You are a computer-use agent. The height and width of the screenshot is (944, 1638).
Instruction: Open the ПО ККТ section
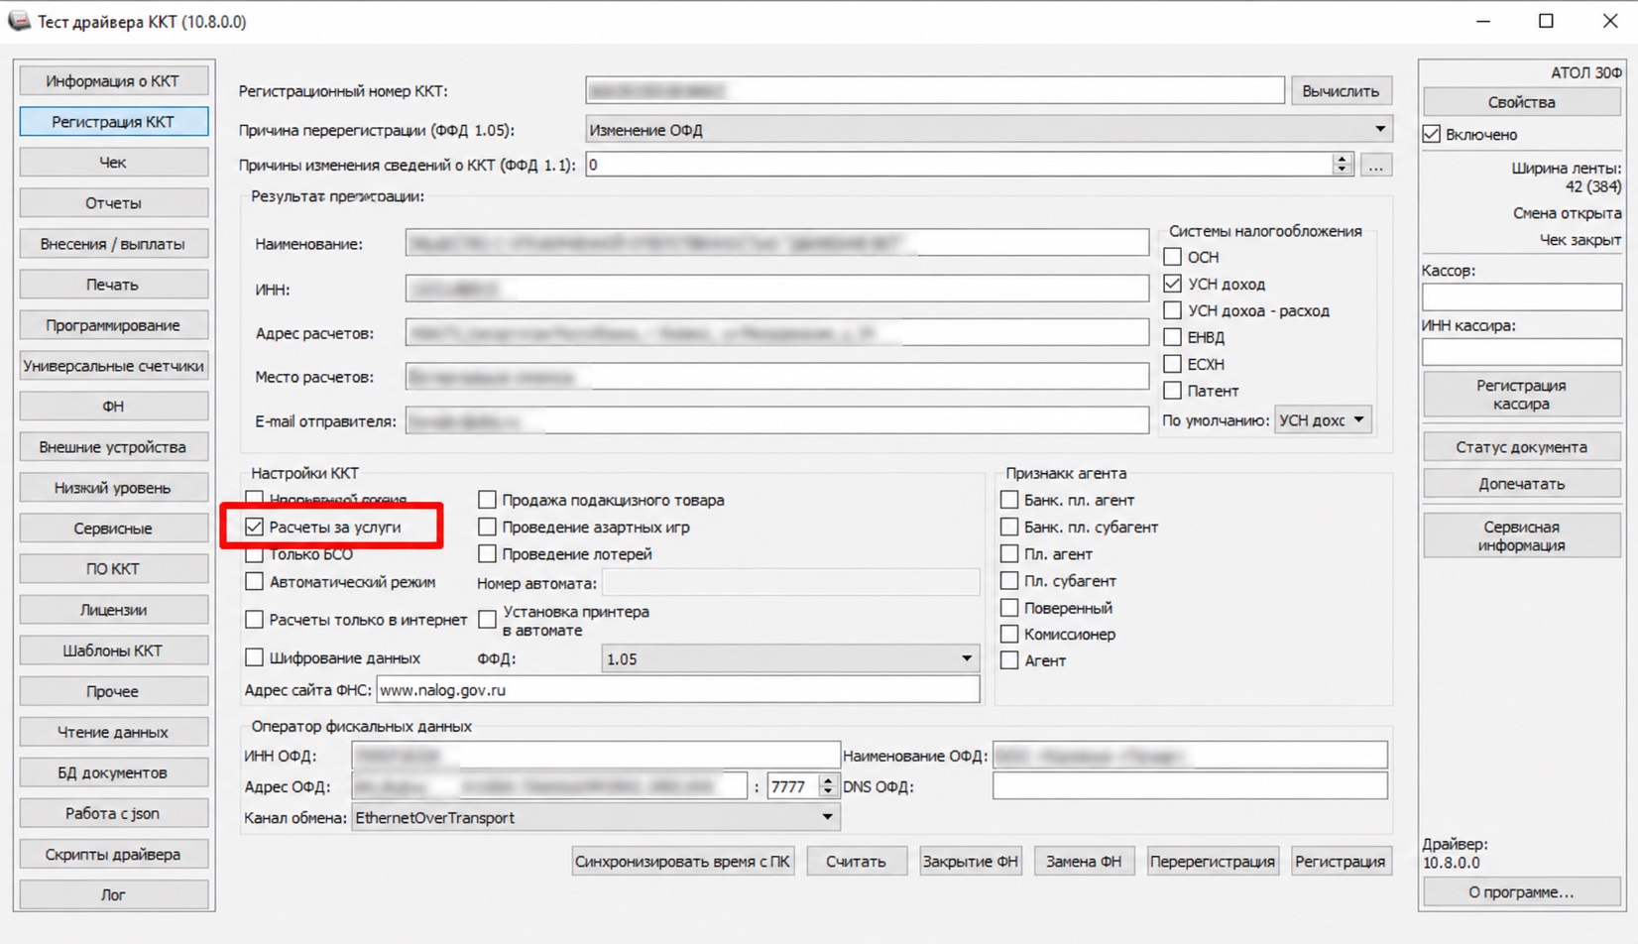click(113, 569)
